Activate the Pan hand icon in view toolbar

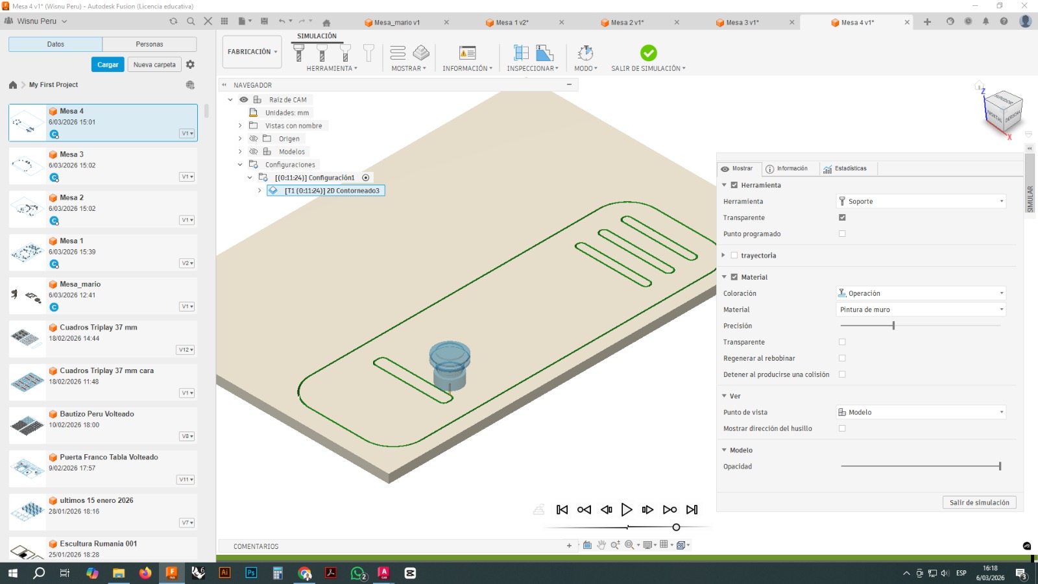[601, 545]
